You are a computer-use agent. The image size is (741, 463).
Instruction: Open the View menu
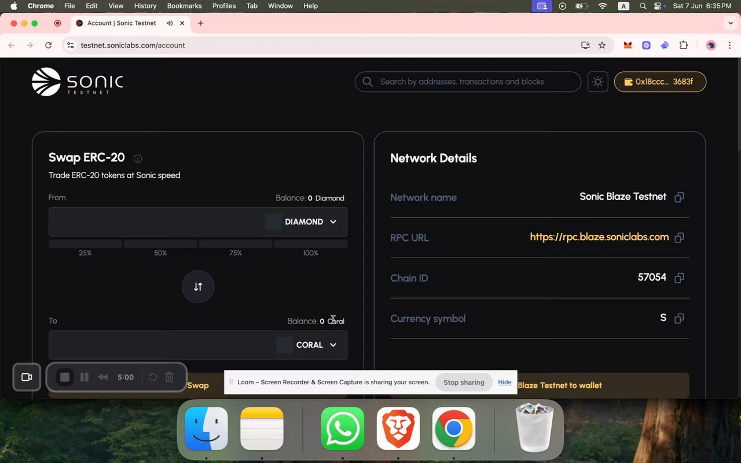[x=116, y=6]
